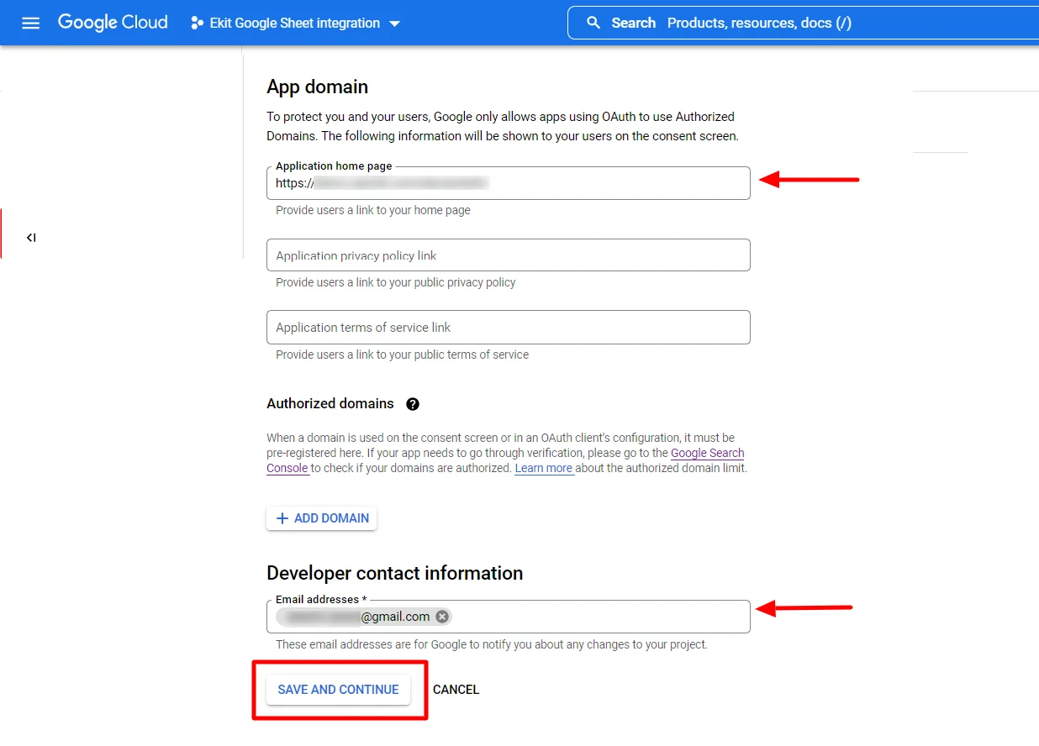Click the Learn more link

pyautogui.click(x=543, y=468)
